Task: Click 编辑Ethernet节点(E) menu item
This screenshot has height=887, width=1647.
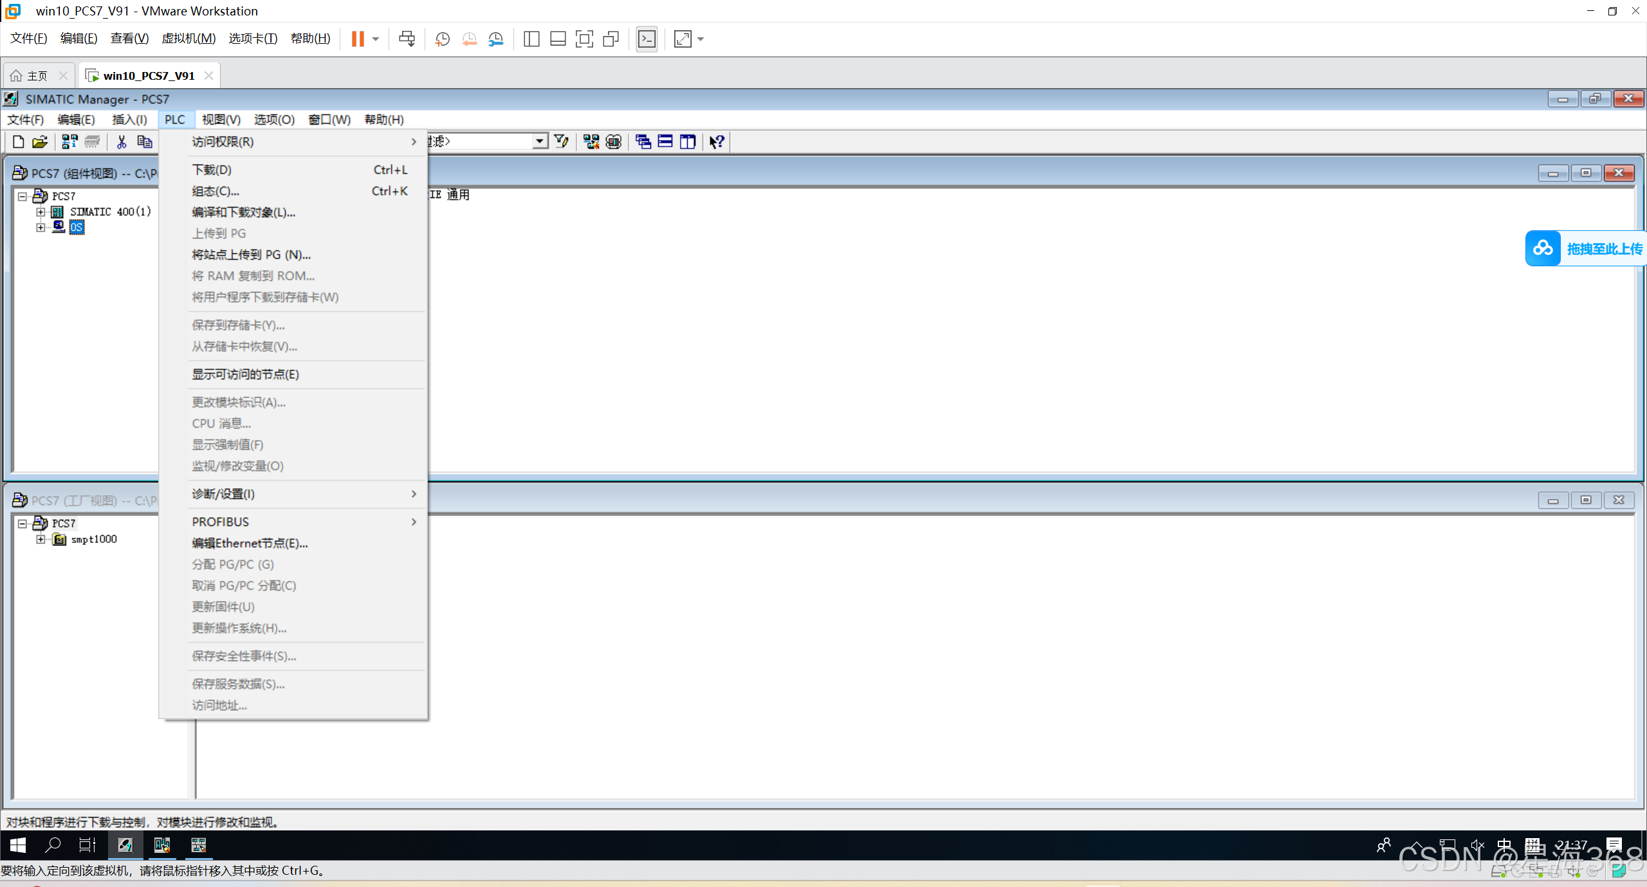Action: 250,544
